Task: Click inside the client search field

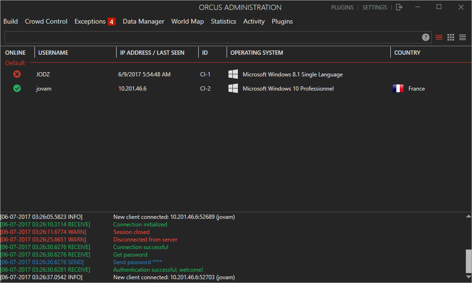Action: click(212, 37)
